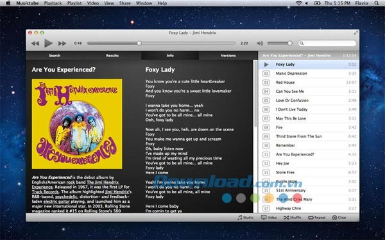Select Love Or Confusion track
Viewport: 385px width, 240px height.
(x=309, y=100)
